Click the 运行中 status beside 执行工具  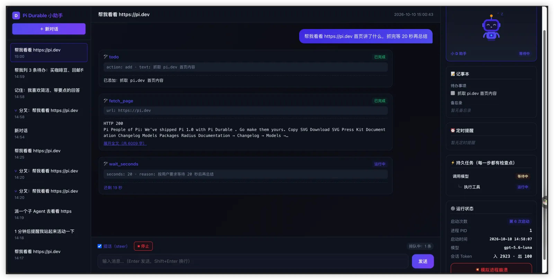point(523,187)
